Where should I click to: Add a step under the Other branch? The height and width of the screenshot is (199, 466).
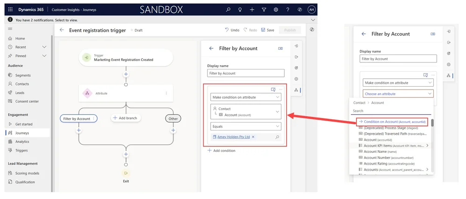click(x=173, y=130)
